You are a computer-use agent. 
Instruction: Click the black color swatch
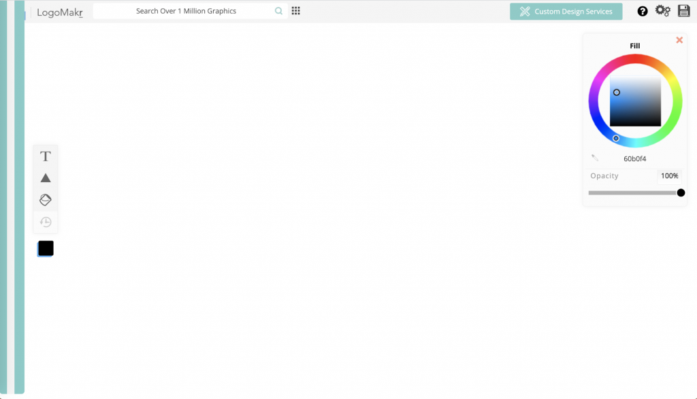click(46, 248)
